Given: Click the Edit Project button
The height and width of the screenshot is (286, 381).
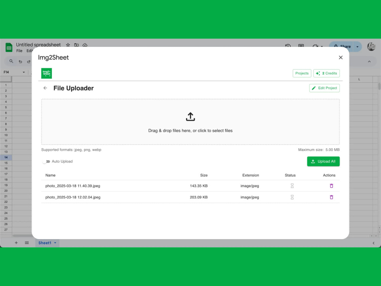Looking at the screenshot, I should [324, 88].
